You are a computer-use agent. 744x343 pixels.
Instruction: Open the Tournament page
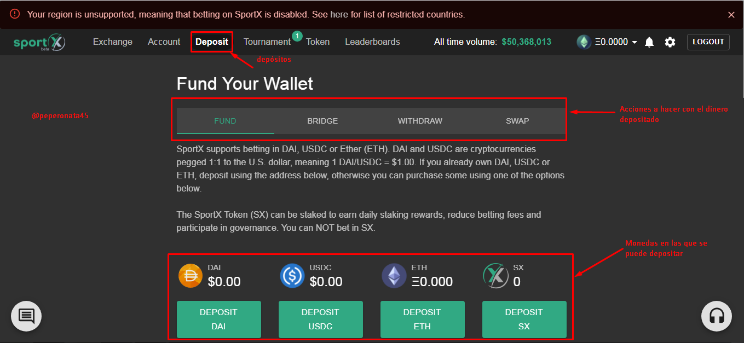pyautogui.click(x=267, y=42)
